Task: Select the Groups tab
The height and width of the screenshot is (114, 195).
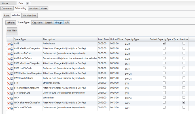Action: tap(59, 23)
